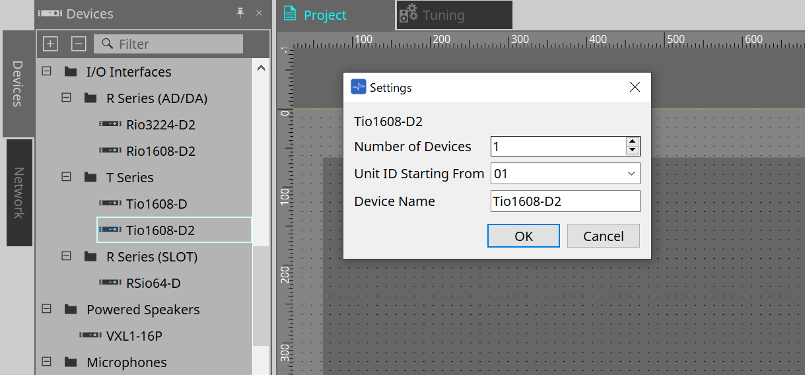
Task: Click the R Series (SLOT) folder icon
Action: click(x=90, y=256)
